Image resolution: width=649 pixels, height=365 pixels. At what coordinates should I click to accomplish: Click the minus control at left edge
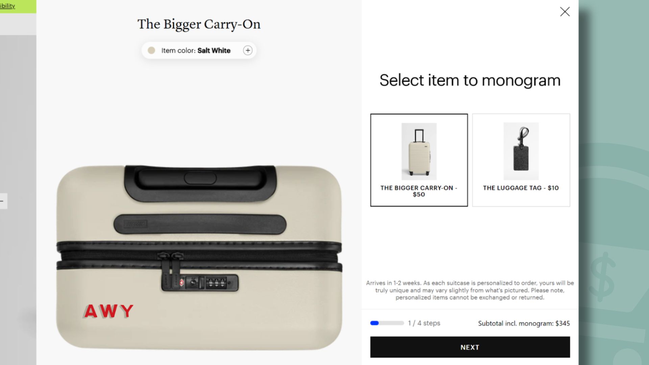[x=3, y=201]
